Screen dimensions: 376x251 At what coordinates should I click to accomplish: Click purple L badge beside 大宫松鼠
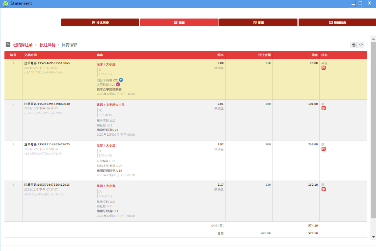point(118,85)
